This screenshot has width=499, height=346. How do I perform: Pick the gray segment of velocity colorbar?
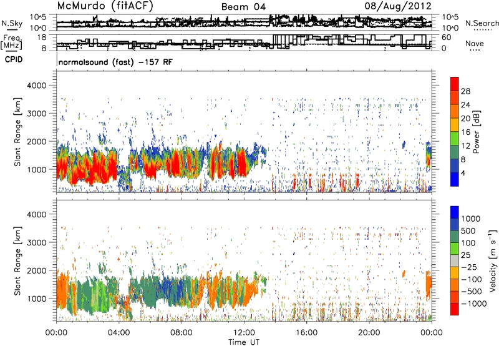tap(455, 260)
